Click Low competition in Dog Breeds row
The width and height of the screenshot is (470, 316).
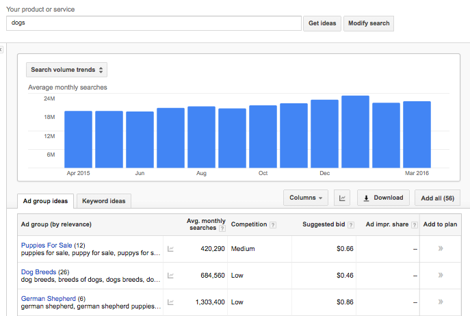237,276
